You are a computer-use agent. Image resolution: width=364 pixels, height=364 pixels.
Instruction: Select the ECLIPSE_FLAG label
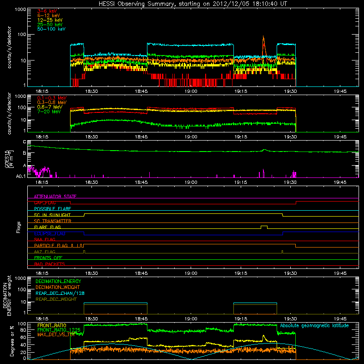(50, 233)
